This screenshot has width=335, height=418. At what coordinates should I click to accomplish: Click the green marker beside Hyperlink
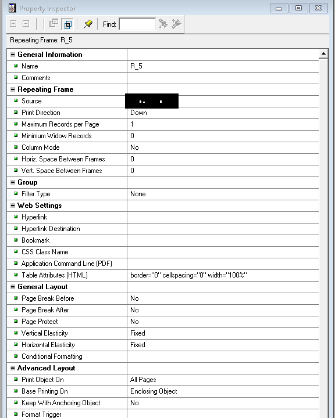(16, 217)
